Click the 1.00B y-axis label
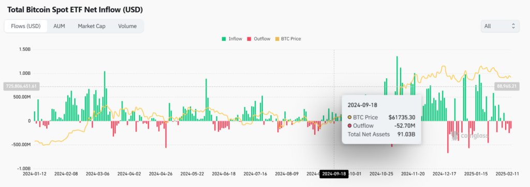Image resolution: width=530 pixels, height=187 pixels. click(x=24, y=73)
